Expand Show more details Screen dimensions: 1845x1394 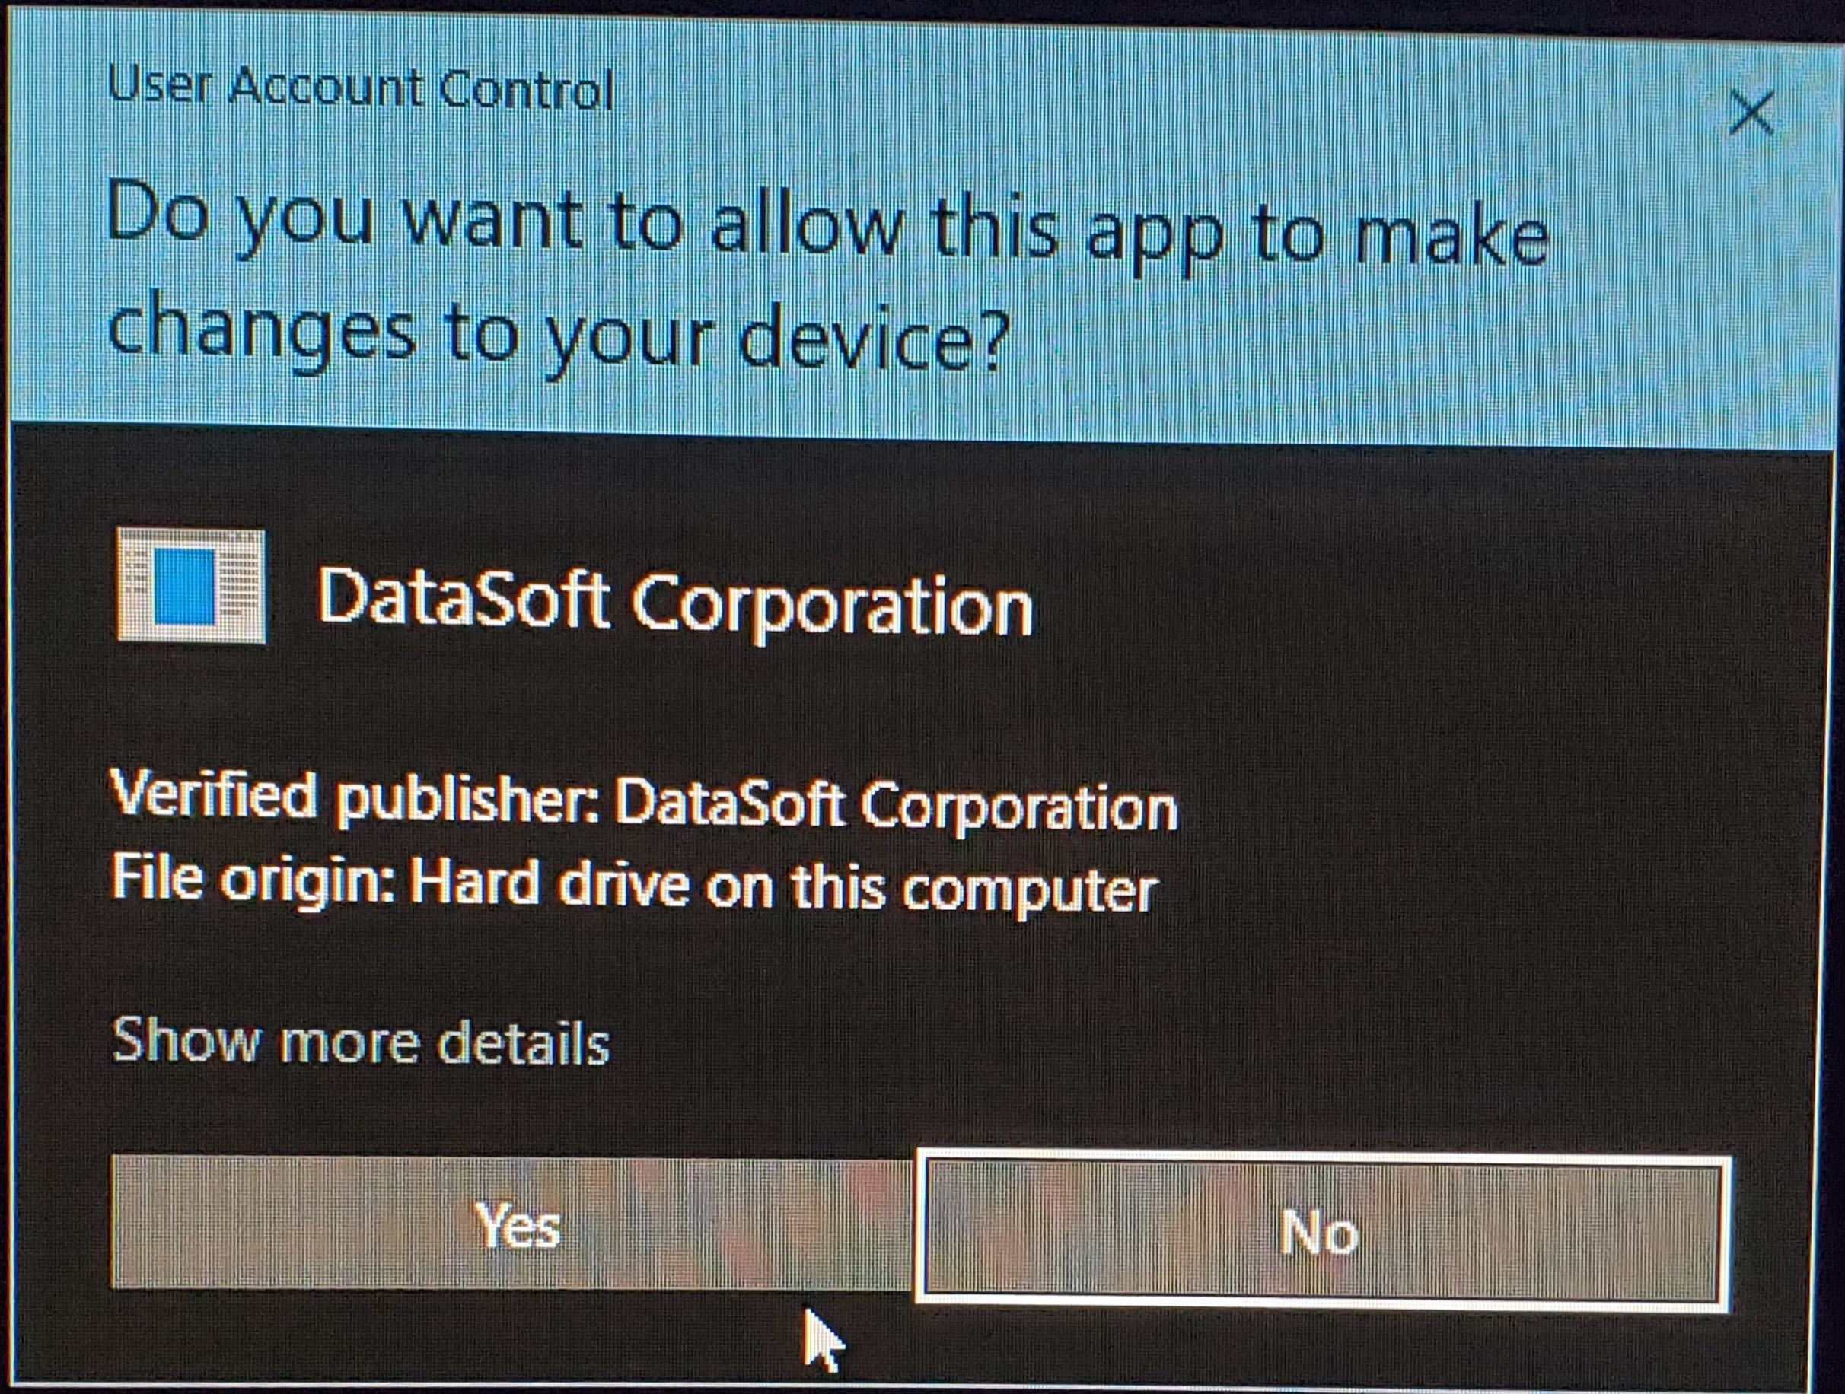[x=361, y=1042]
